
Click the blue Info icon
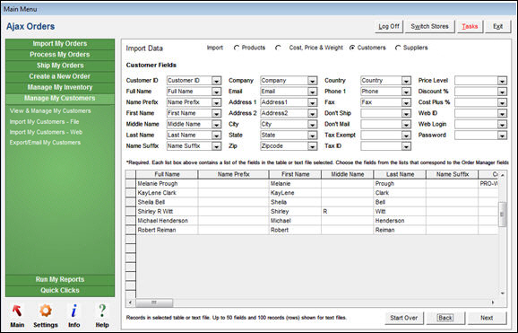click(x=74, y=311)
